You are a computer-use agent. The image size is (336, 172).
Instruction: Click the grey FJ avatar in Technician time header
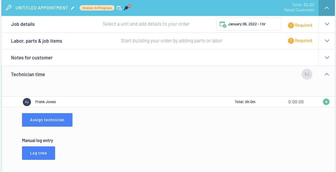coord(307,74)
